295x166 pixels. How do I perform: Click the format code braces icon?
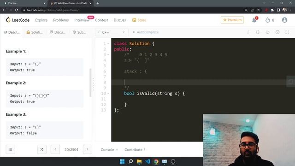point(258,32)
